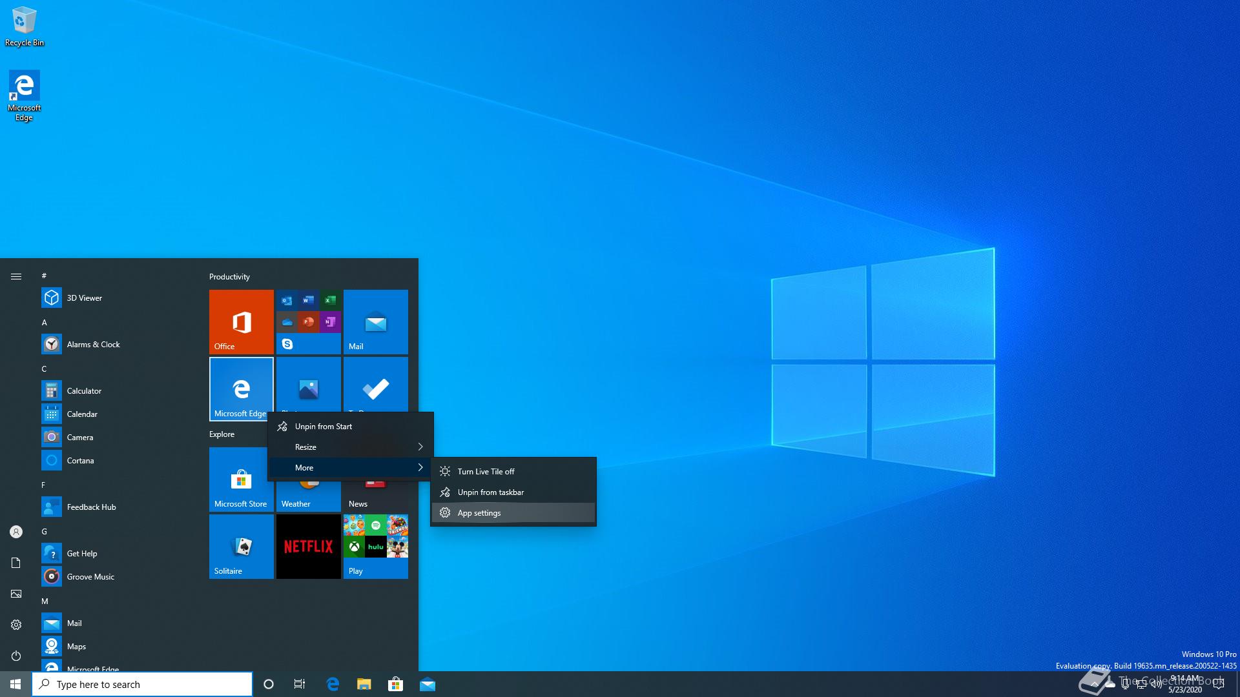Open Documents from Start sidebar
This screenshot has height=697, width=1240.
(x=16, y=563)
